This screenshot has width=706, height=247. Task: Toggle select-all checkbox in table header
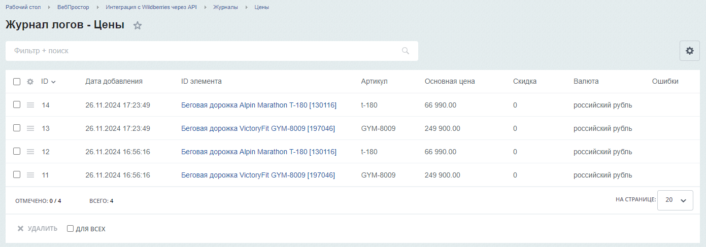tap(17, 82)
